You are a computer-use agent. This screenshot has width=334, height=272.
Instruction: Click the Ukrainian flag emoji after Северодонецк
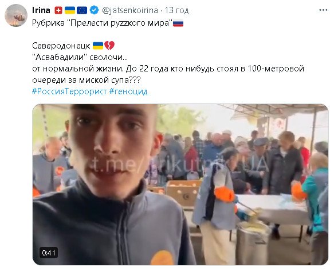point(98,46)
